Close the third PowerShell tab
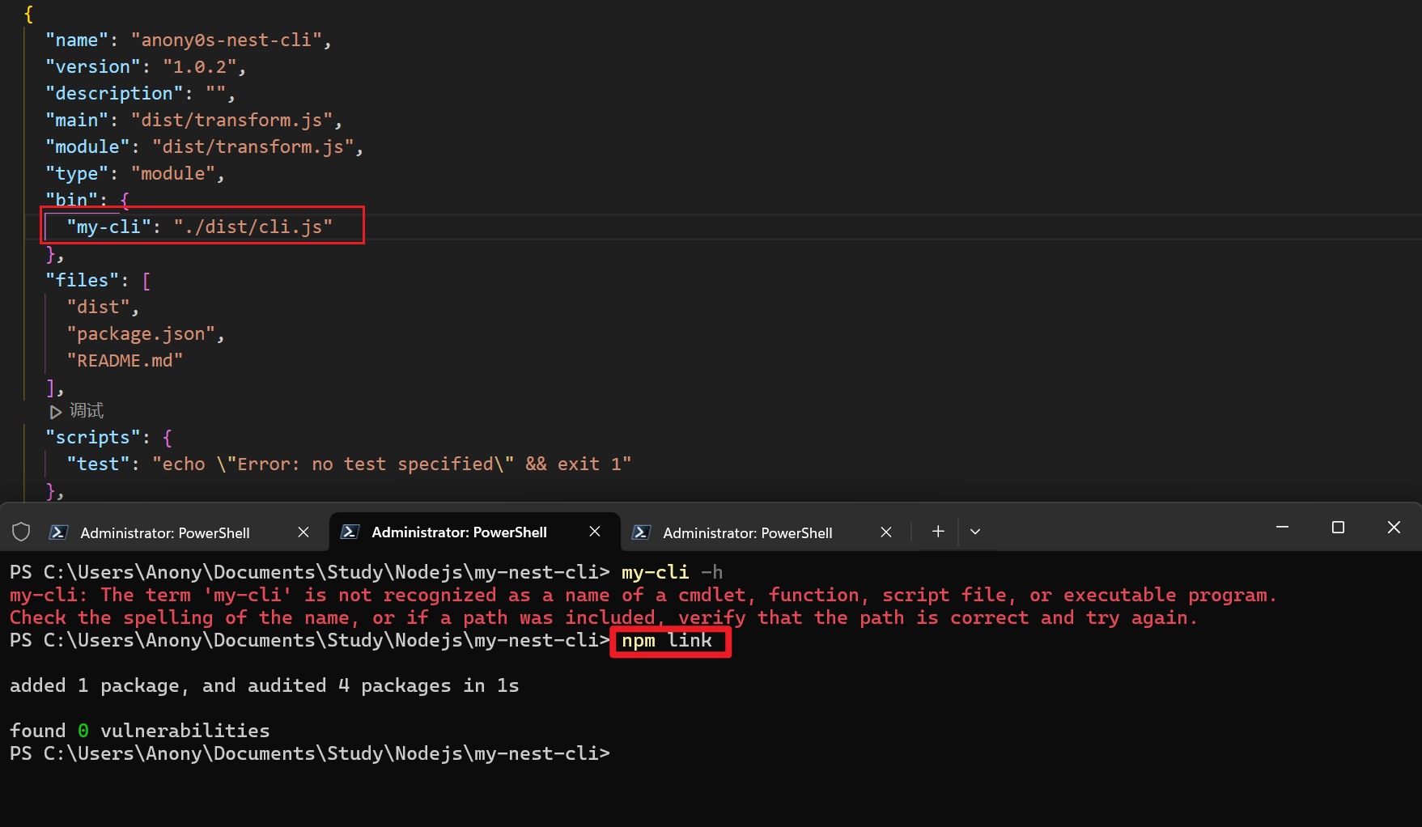The image size is (1422, 827). click(886, 532)
